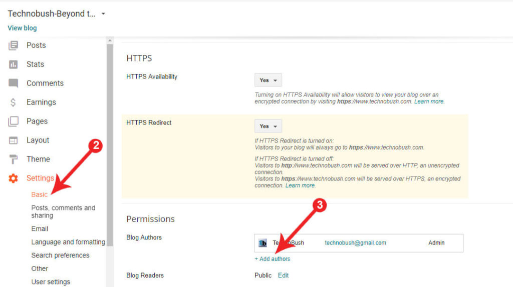Click the Stats bar chart icon
This screenshot has width=513, height=287.
point(13,64)
